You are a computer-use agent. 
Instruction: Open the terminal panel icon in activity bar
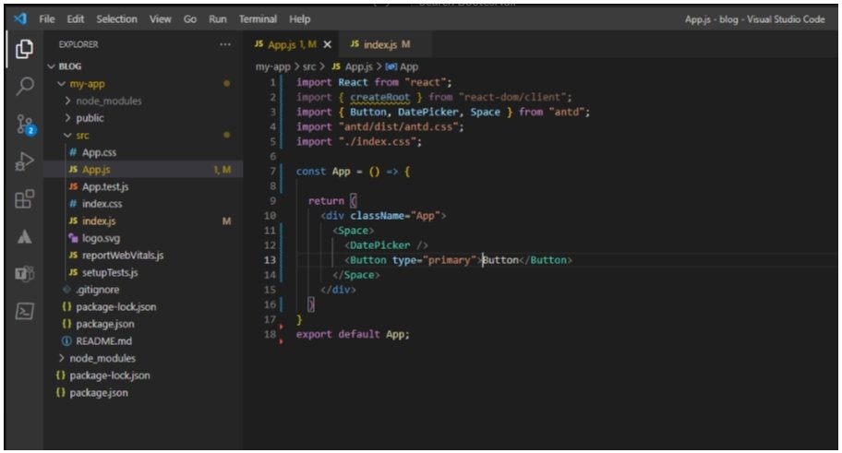[25, 311]
